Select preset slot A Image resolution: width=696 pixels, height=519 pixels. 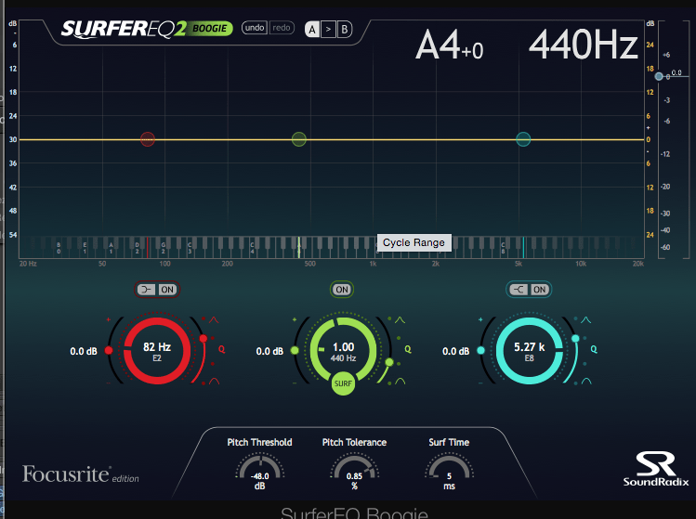(312, 30)
